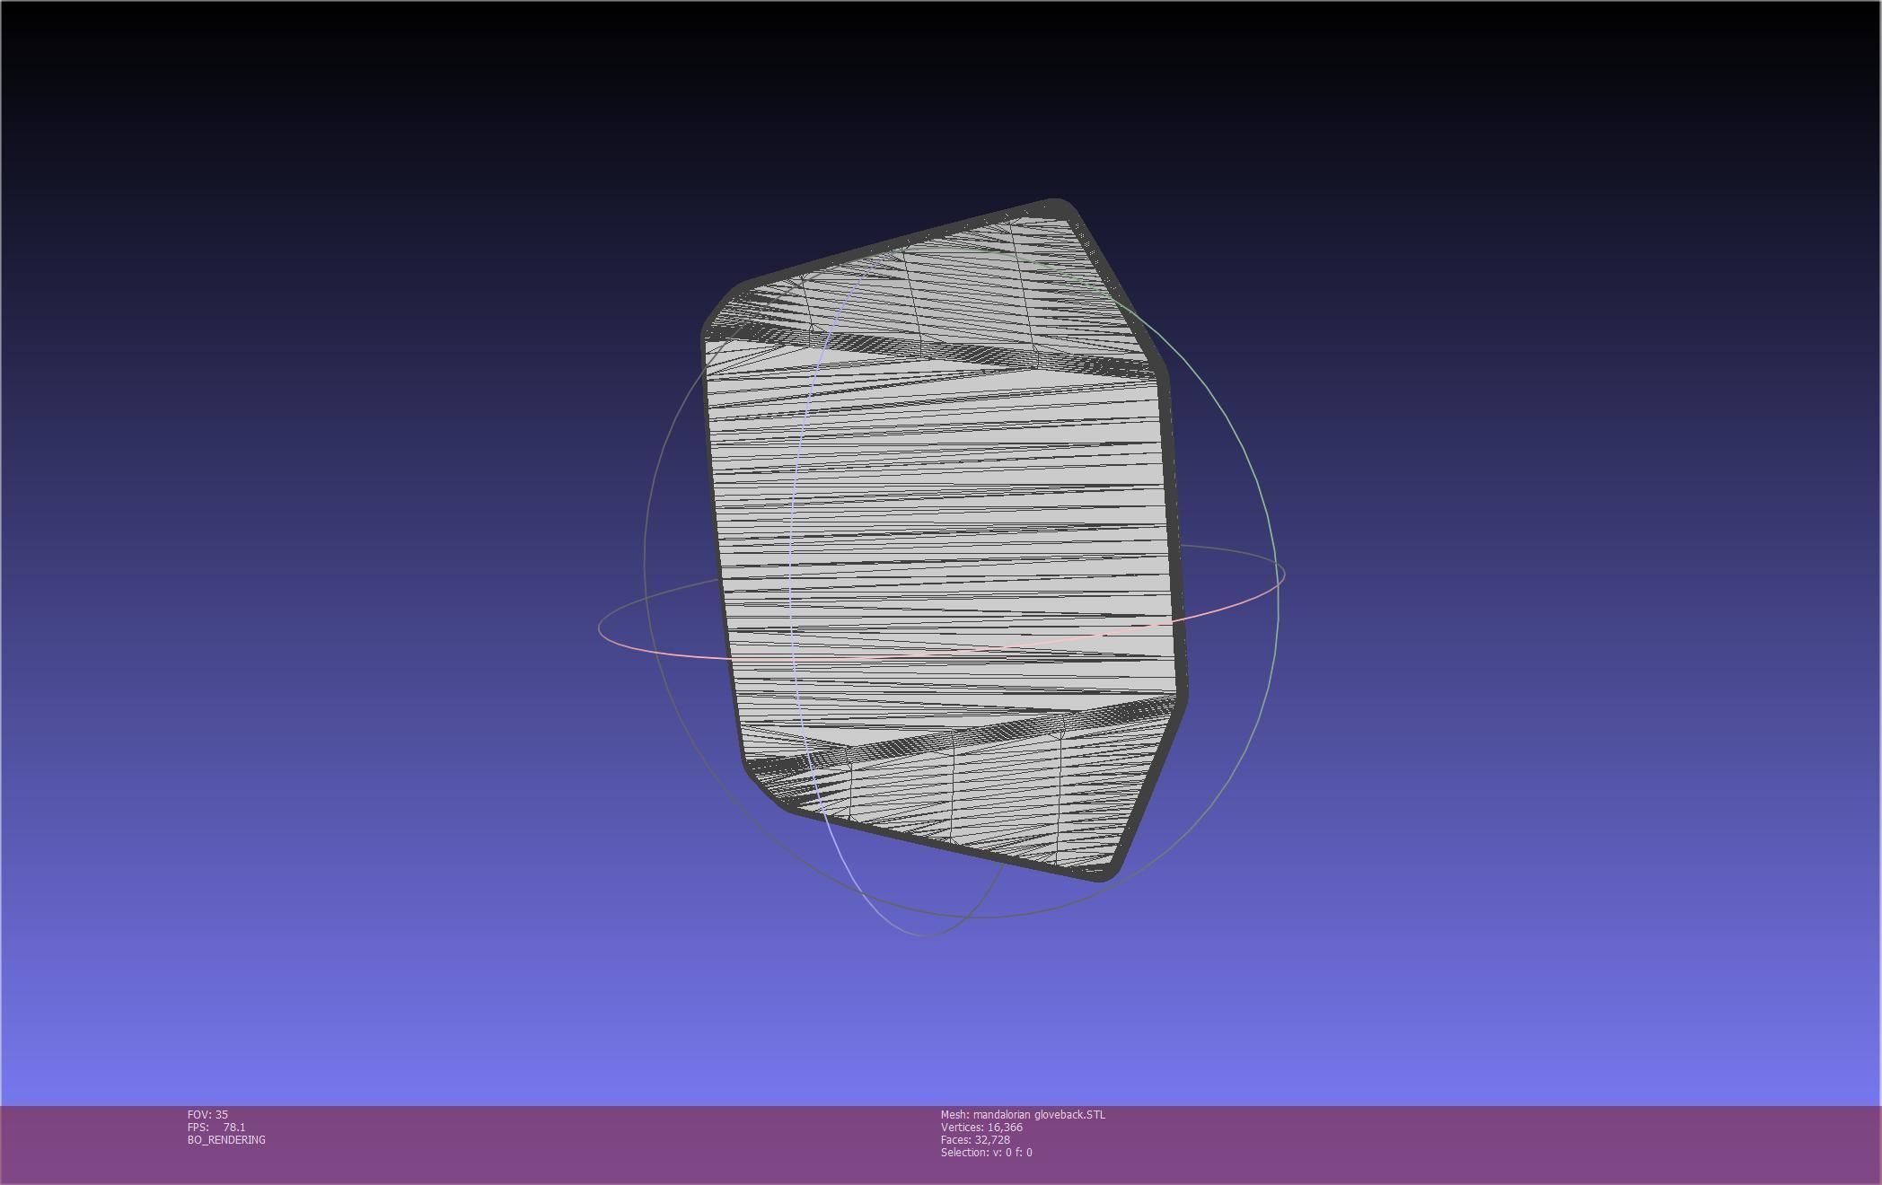Click the 'Selection: v: 0 f: 0' text
Image resolution: width=1882 pixels, height=1185 pixels.
(x=986, y=1152)
